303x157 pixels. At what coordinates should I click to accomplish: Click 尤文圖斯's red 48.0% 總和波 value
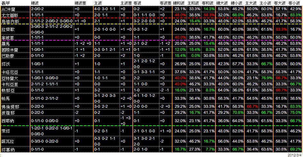(x=180, y=15)
